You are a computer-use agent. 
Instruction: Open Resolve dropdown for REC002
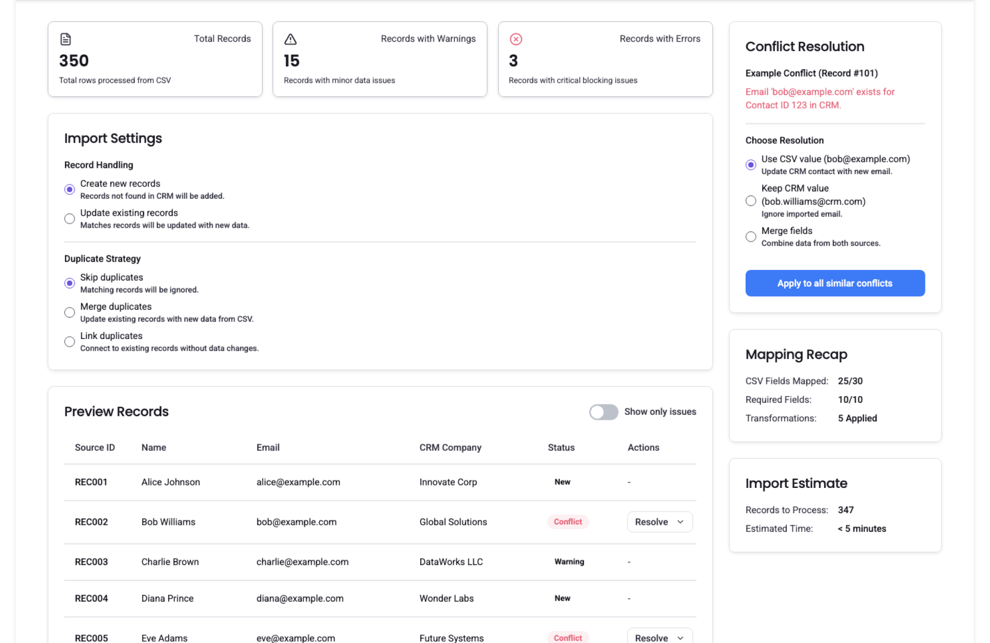click(x=652, y=522)
